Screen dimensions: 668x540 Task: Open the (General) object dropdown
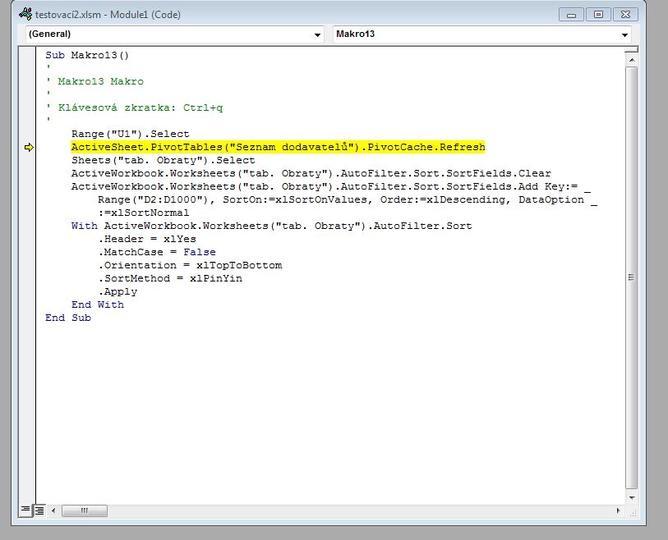(318, 34)
